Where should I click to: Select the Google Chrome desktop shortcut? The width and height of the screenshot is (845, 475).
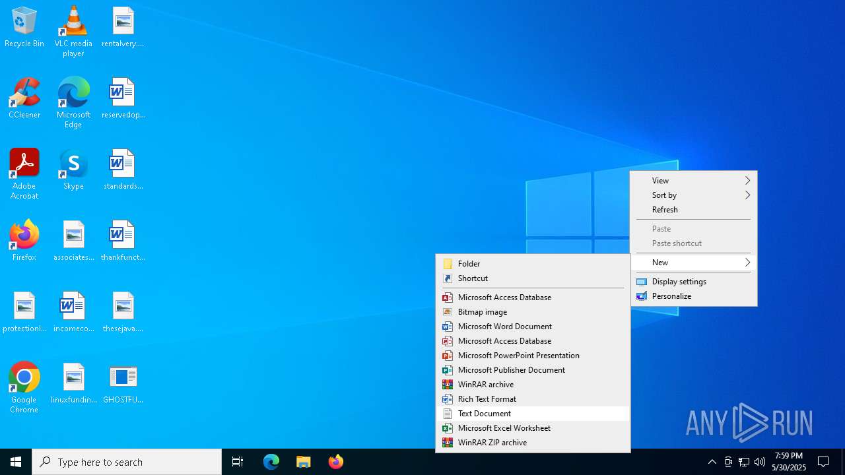(24, 388)
